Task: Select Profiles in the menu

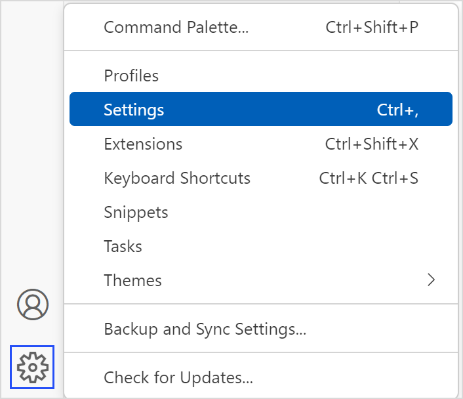Action: 131,76
